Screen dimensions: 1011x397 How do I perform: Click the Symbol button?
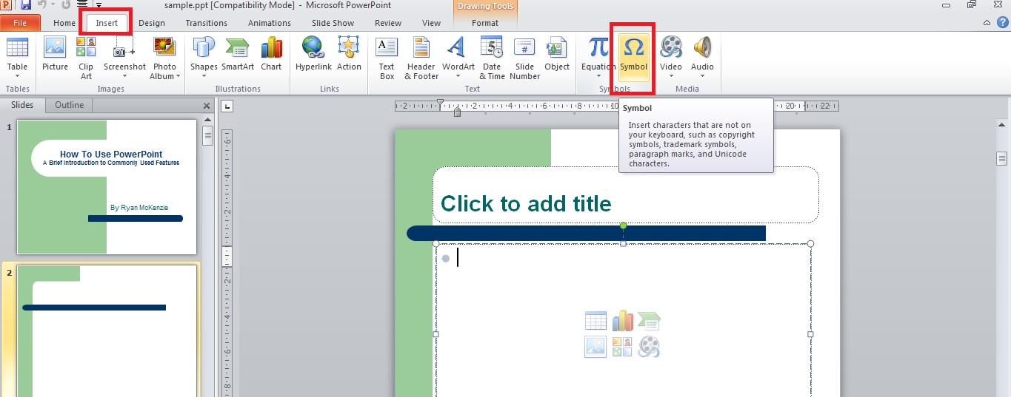tap(633, 55)
